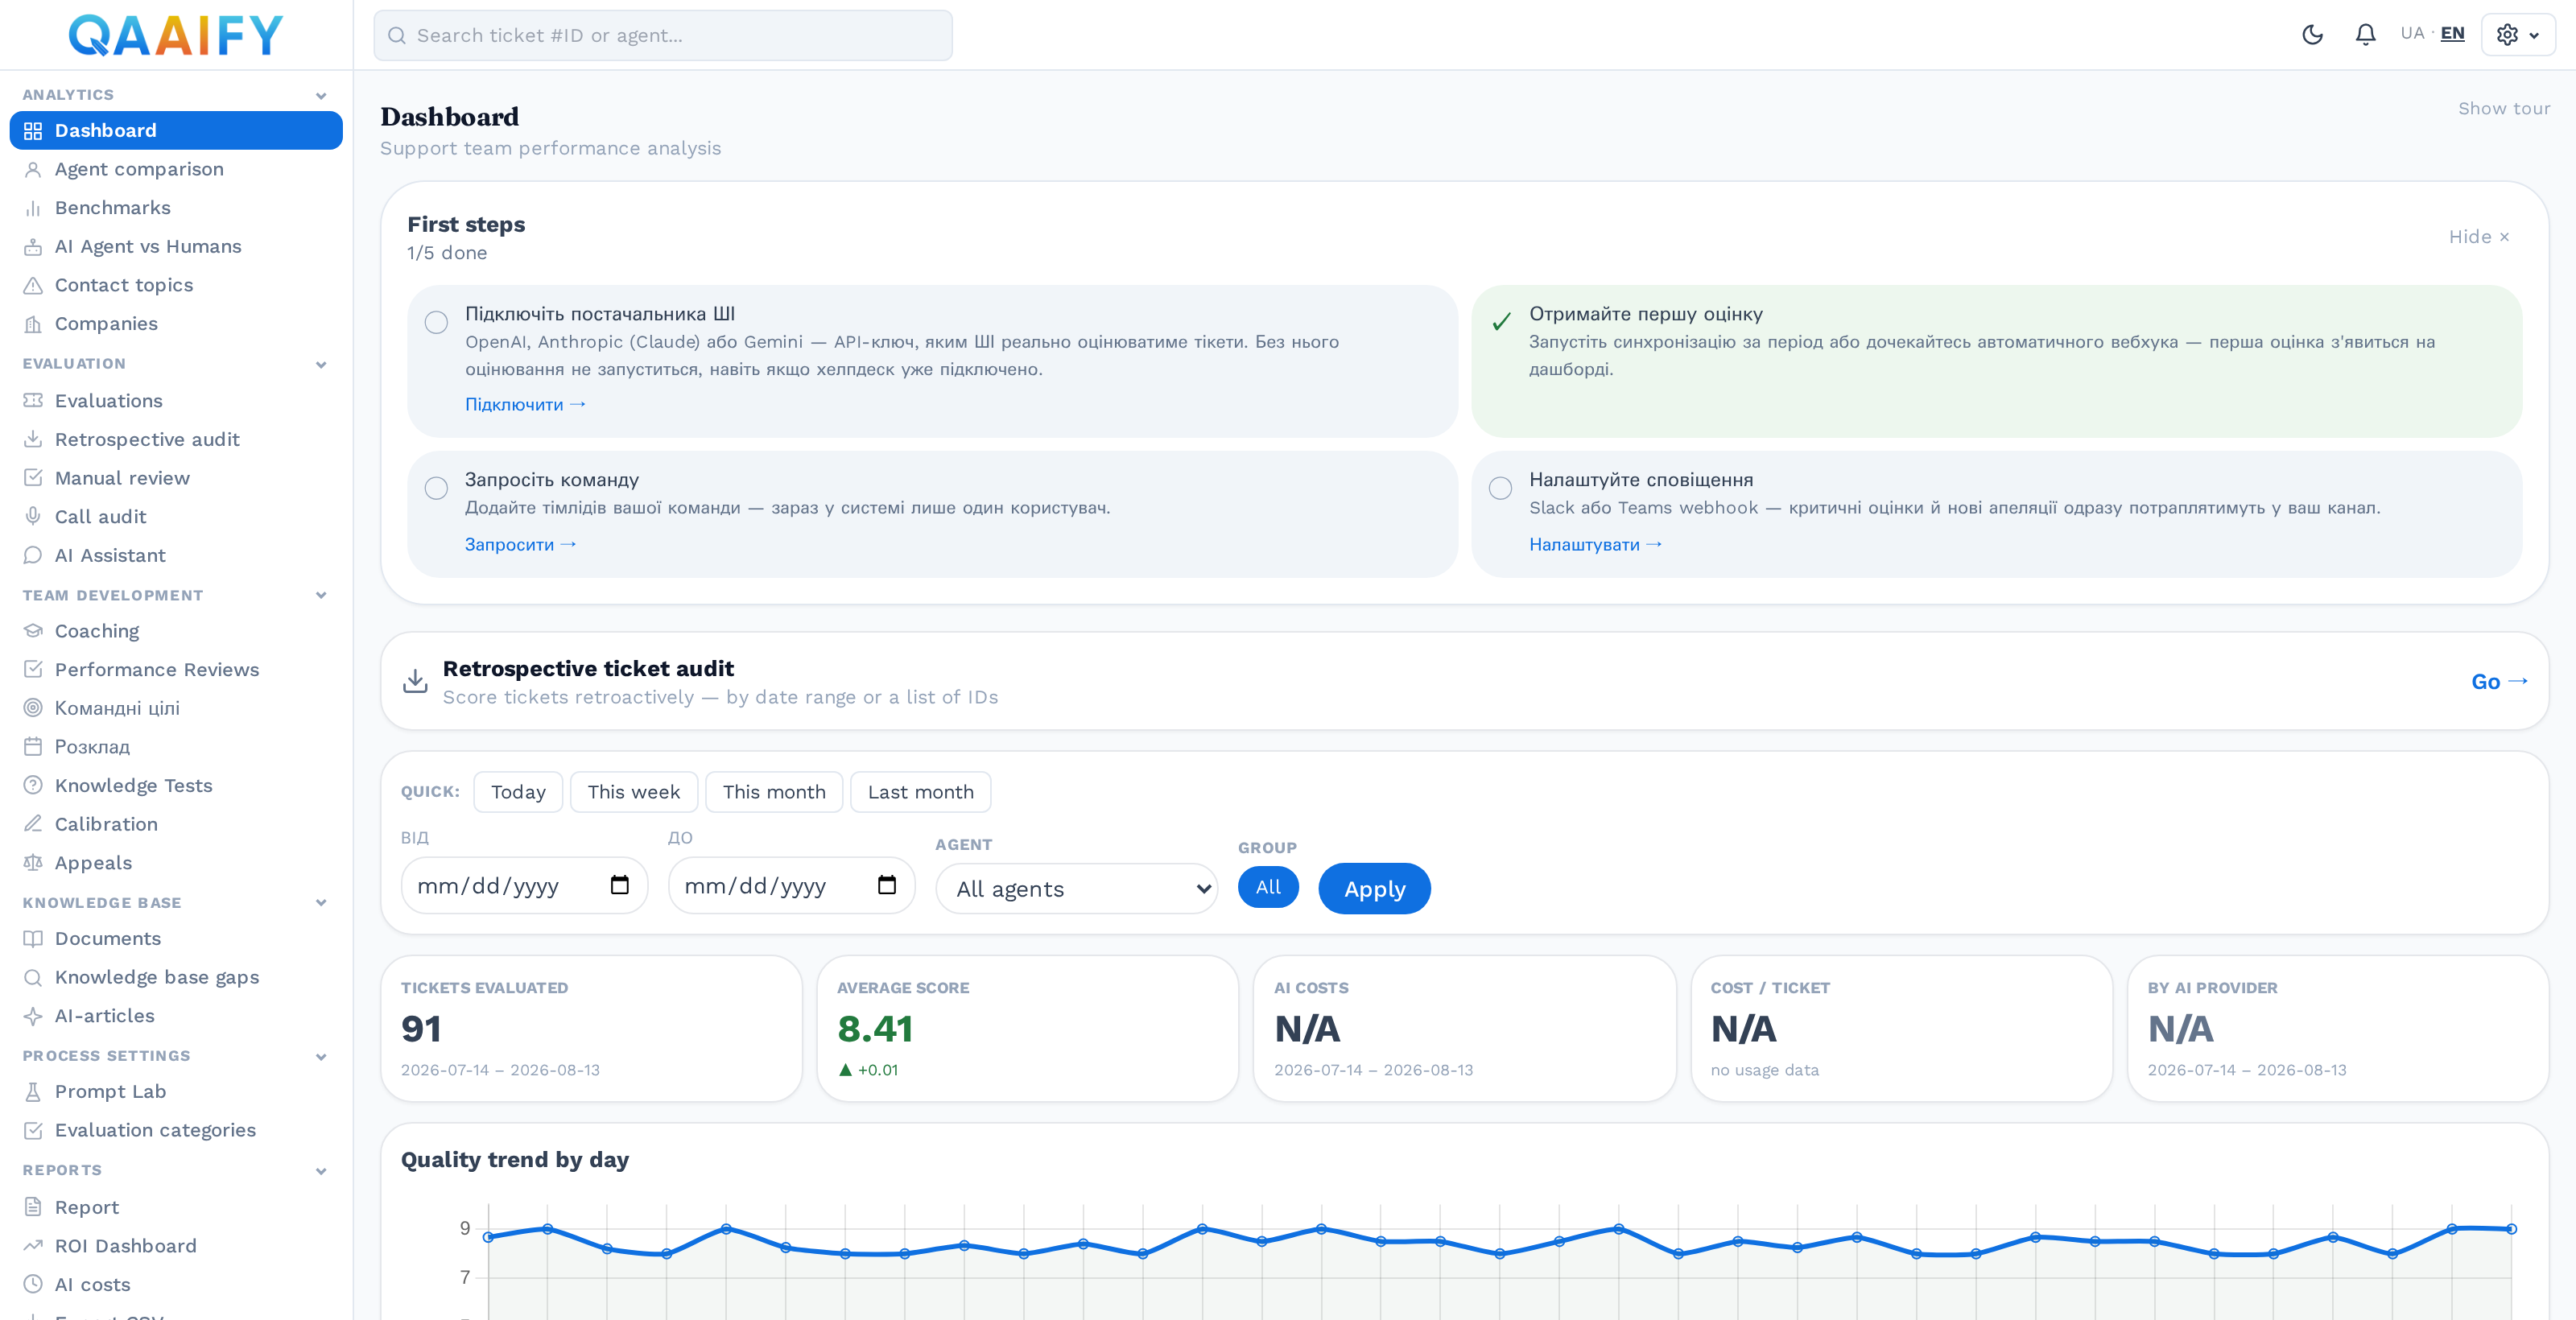2576x1320 pixels.
Task: Collapse the Knowledge Base section
Action: pyautogui.click(x=321, y=903)
